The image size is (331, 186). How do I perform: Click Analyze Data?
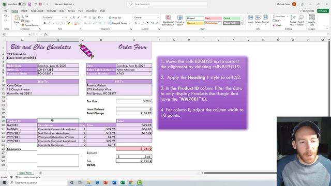coord(311,21)
